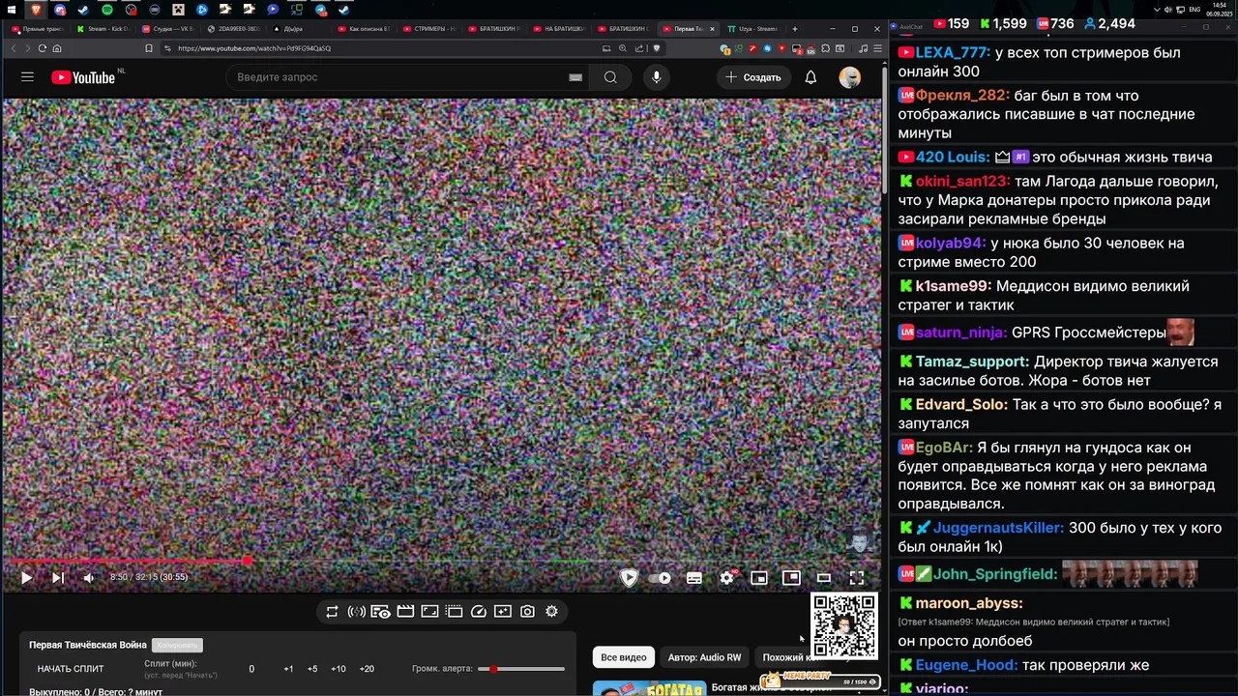Click the YouTube search magnifier button

coord(610,77)
